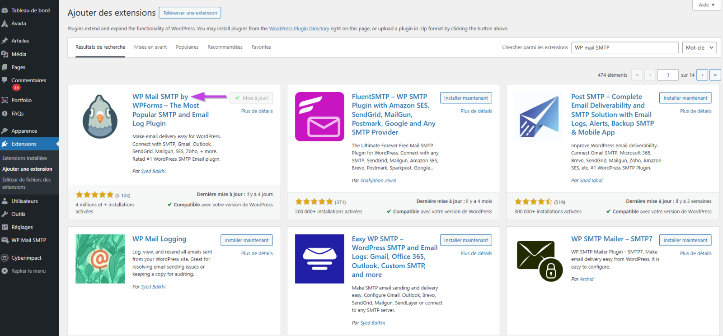Viewport: 723px width, 336px height.
Task: Open Extensions installées submenu item
Action: (24, 158)
